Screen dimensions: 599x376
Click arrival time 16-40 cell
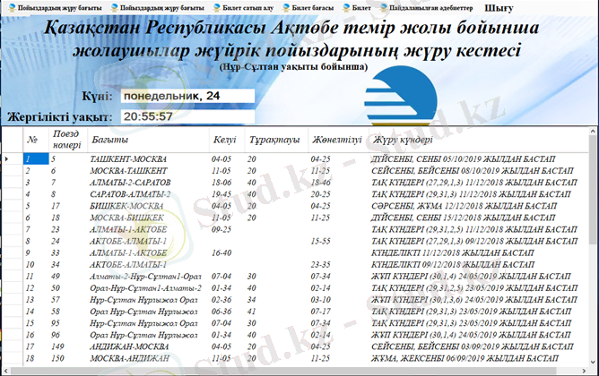point(227,252)
